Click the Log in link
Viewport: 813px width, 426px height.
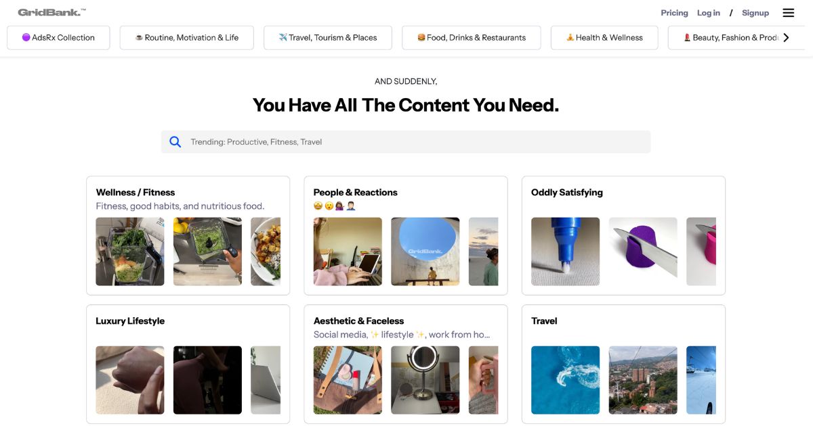click(709, 13)
